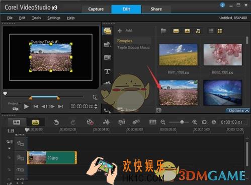Show all visible tracks toggle

pyautogui.click(x=11, y=131)
